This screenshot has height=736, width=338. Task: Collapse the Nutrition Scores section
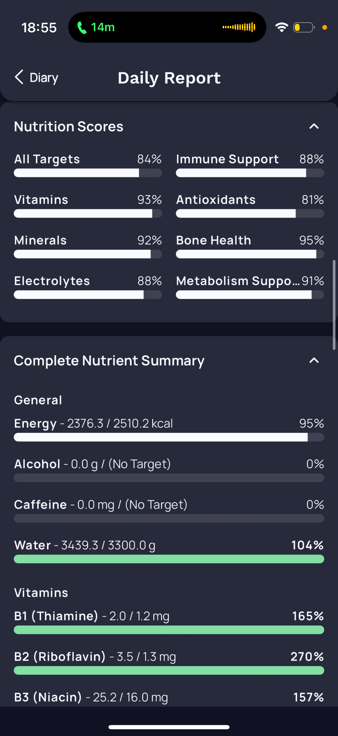pos(314,126)
